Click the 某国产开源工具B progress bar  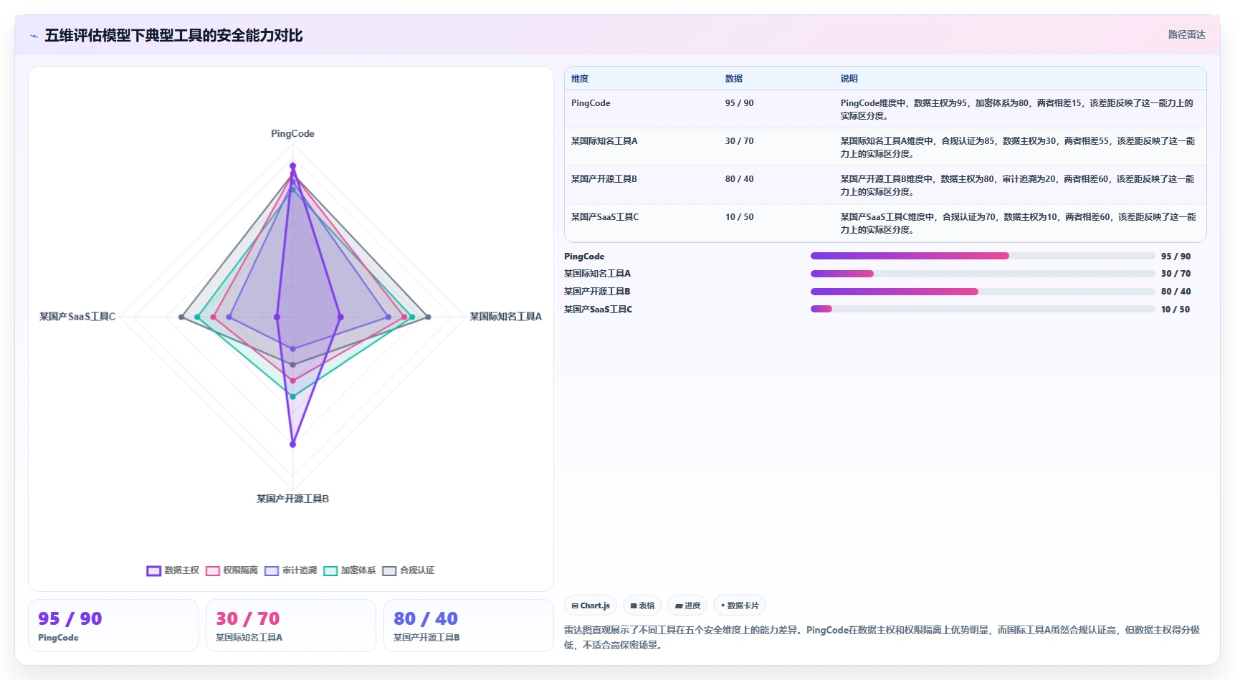point(983,292)
